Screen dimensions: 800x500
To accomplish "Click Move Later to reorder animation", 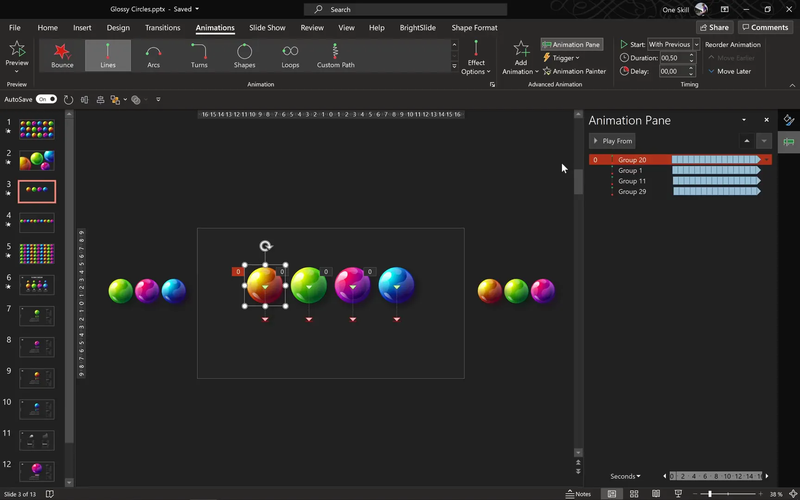I will point(730,71).
